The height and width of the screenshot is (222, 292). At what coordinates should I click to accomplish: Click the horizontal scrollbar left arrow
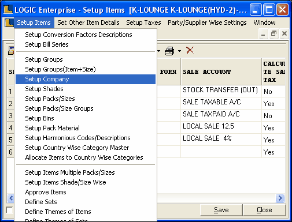(x=11, y=198)
